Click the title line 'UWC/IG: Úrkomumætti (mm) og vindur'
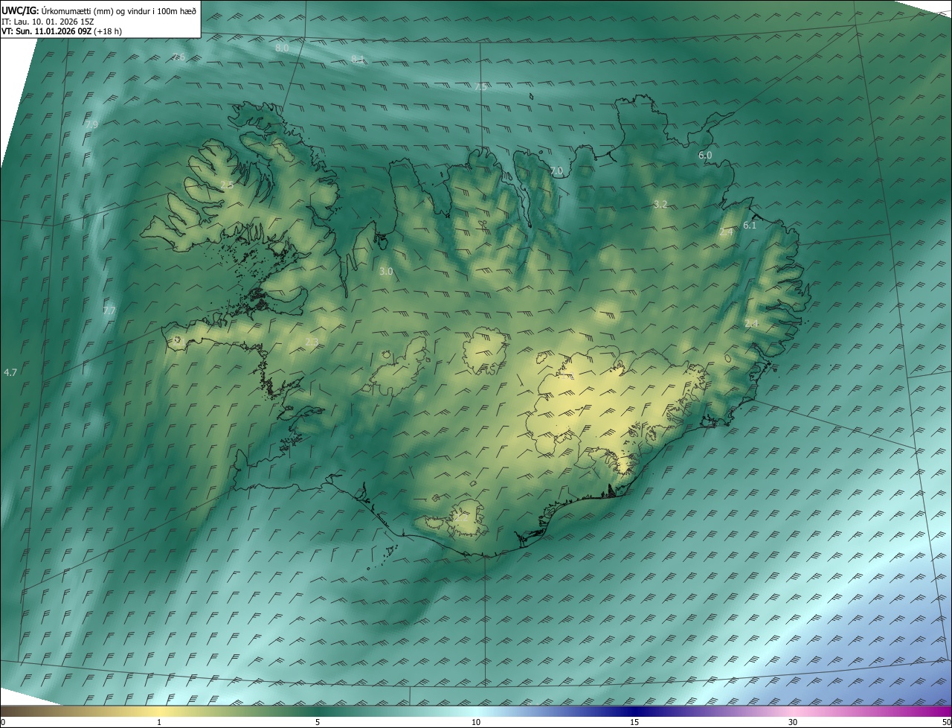Screen dimensions: 952x728 coord(99,10)
